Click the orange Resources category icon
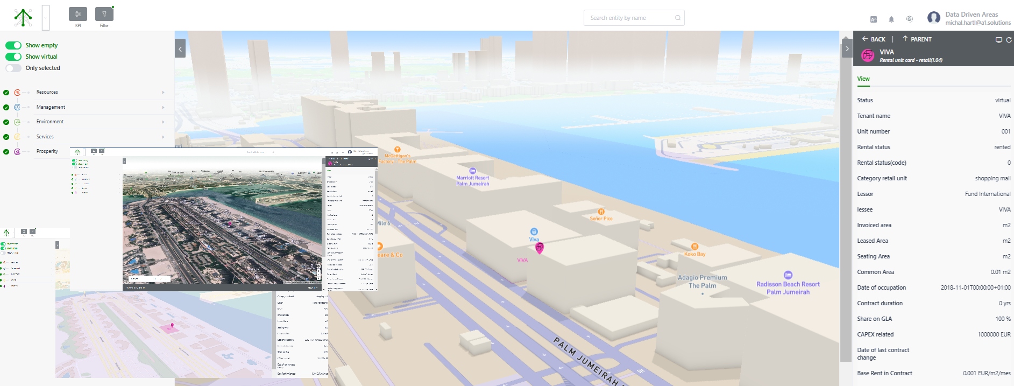The image size is (1014, 386). click(17, 93)
